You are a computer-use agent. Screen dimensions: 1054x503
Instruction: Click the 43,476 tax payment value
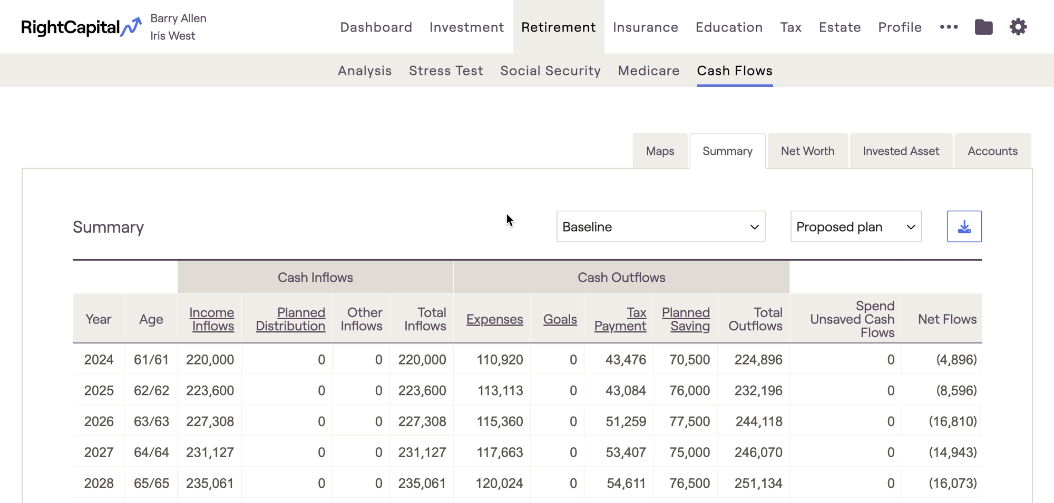pyautogui.click(x=626, y=360)
